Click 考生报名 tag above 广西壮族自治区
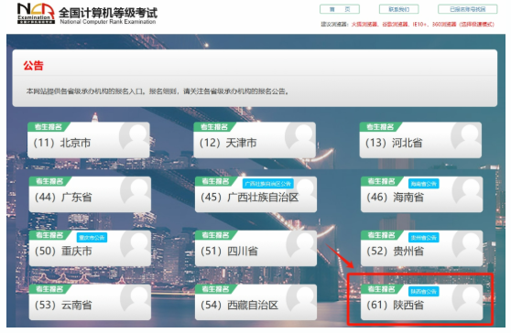Screen dimensions: 511x333 coord(215,181)
